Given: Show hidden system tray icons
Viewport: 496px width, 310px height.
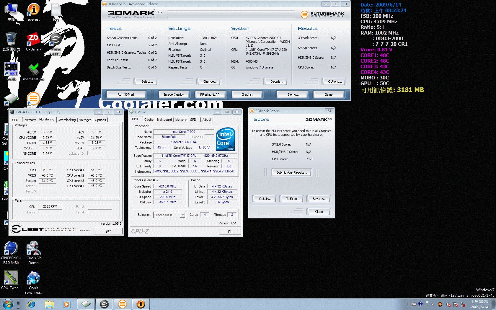Looking at the screenshot, I should (x=433, y=304).
